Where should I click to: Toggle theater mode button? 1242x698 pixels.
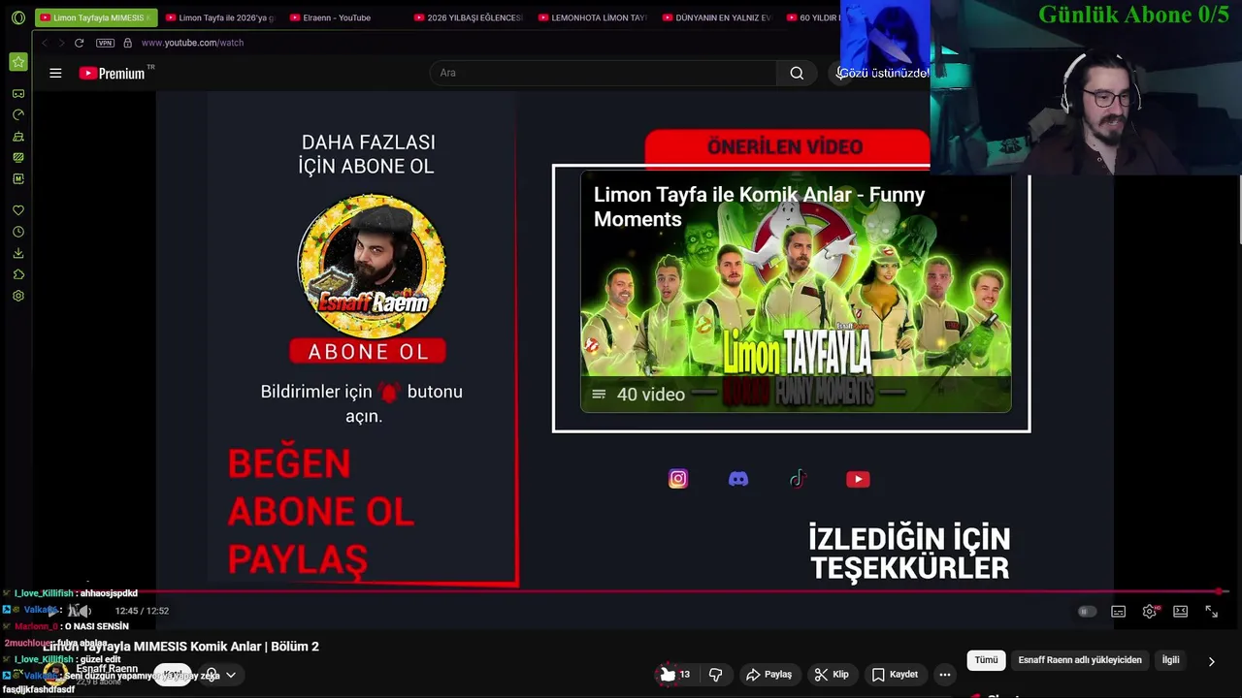[x=1180, y=612]
